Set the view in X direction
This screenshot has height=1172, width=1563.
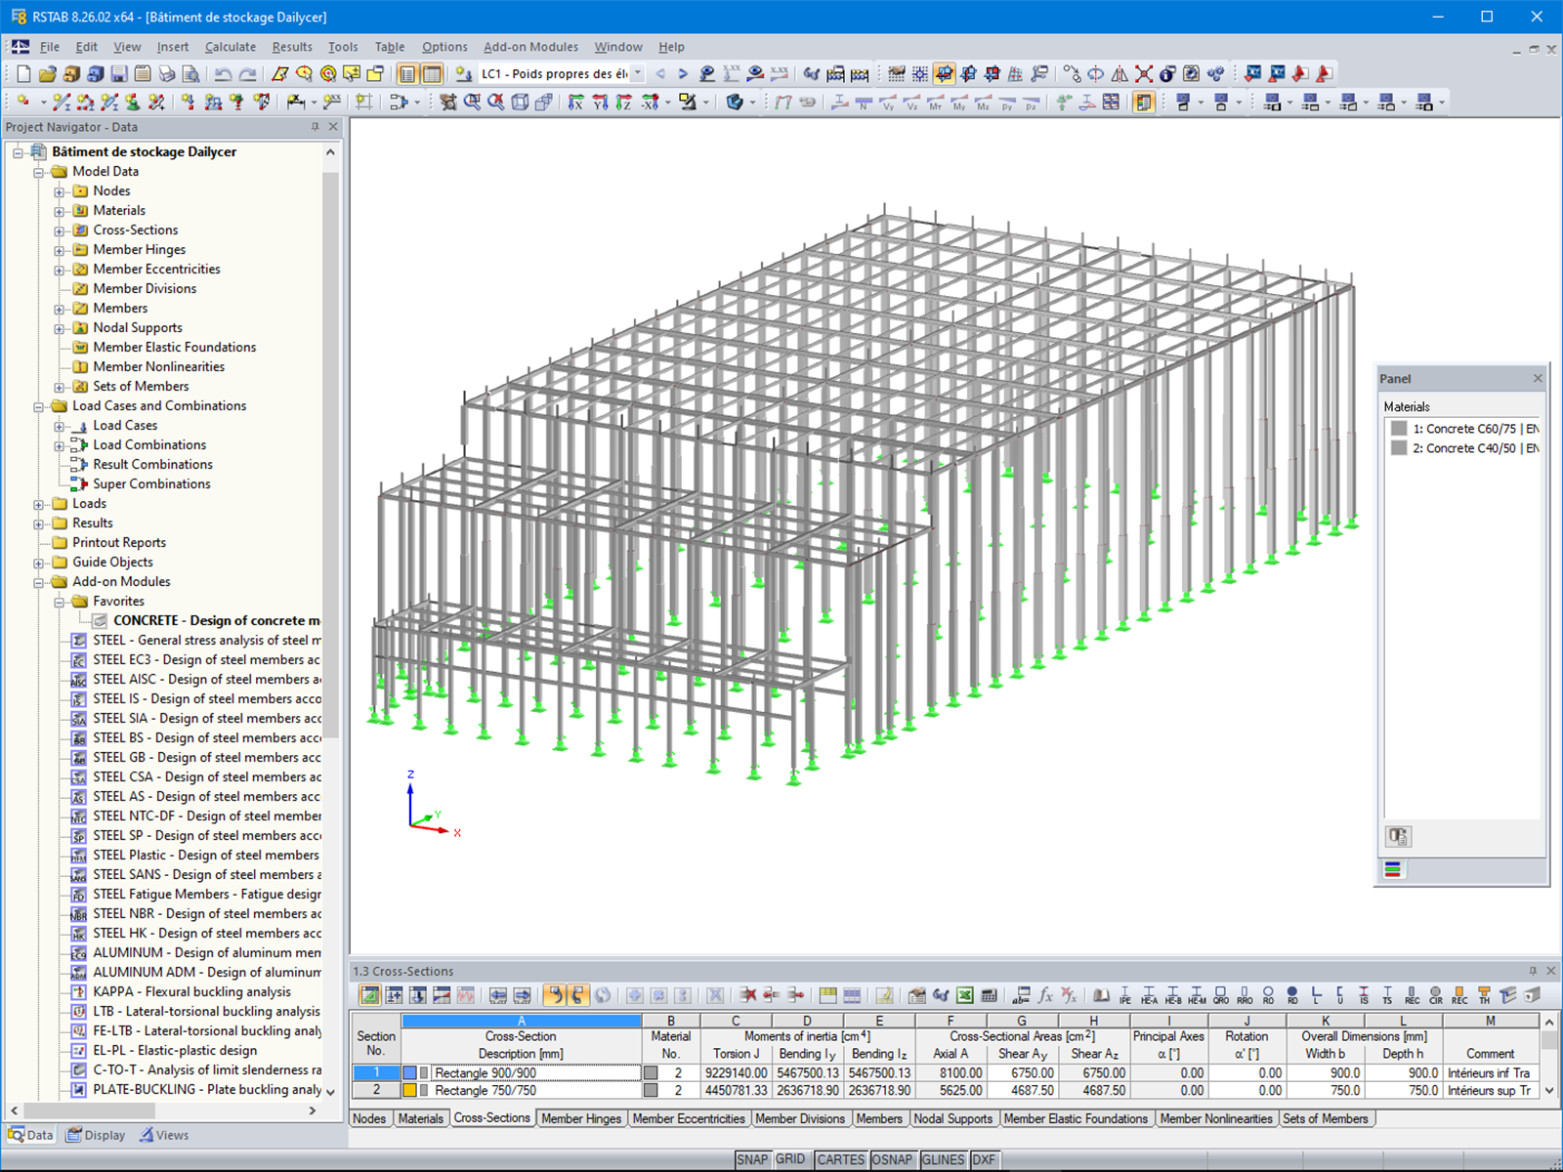click(577, 102)
